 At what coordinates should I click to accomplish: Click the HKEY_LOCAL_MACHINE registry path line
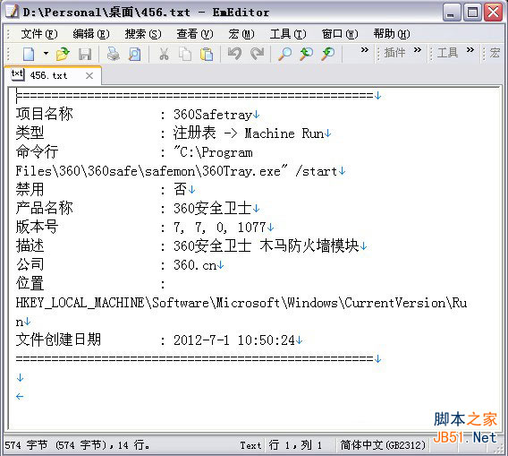click(x=241, y=303)
